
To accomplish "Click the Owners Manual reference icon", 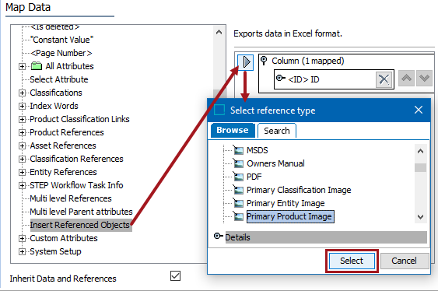I will (x=238, y=163).
